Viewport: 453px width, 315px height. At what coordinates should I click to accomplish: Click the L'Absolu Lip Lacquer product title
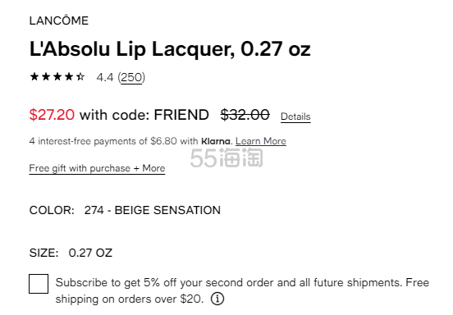coord(170,48)
